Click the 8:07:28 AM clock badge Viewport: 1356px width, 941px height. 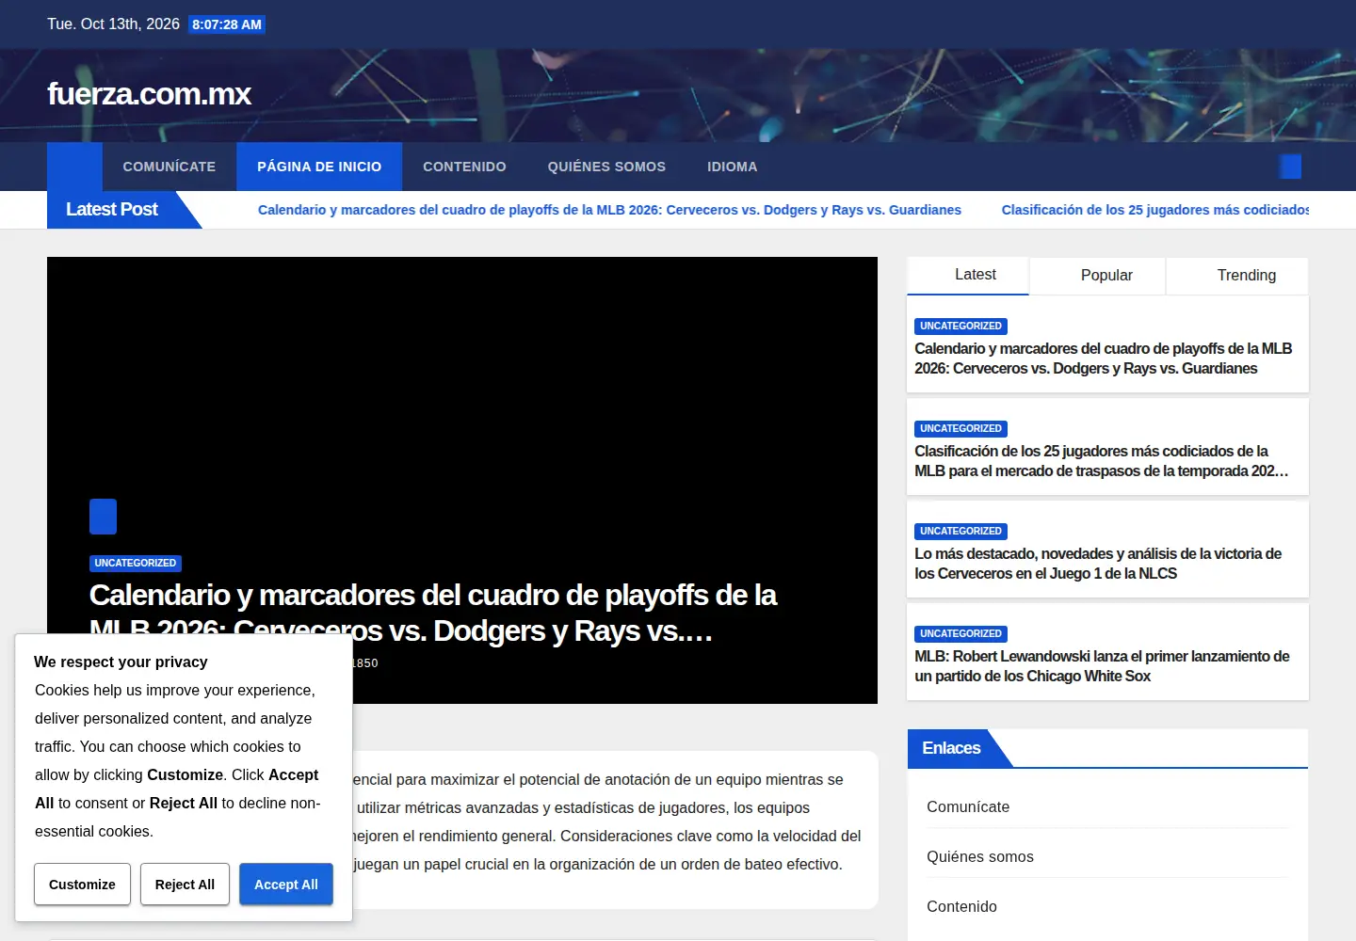227,24
